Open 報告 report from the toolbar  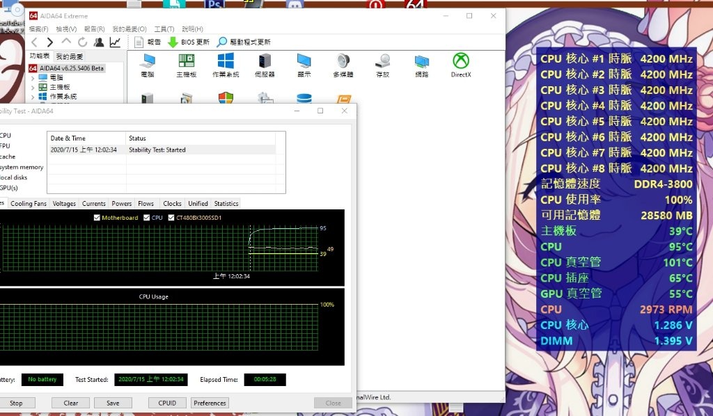tap(148, 42)
